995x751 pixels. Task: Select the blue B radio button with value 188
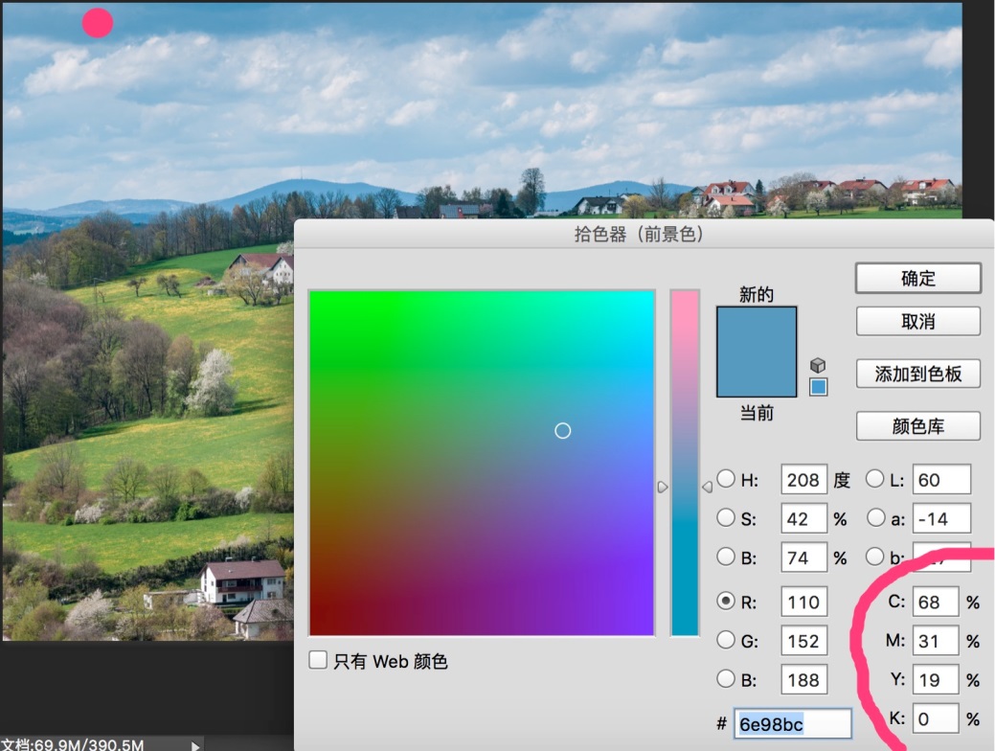point(726,678)
